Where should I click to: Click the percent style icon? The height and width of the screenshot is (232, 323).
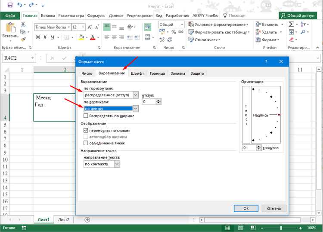pos(173,32)
